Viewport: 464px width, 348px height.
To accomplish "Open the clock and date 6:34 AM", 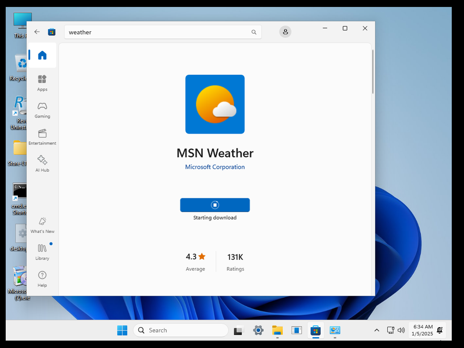I will coord(423,330).
